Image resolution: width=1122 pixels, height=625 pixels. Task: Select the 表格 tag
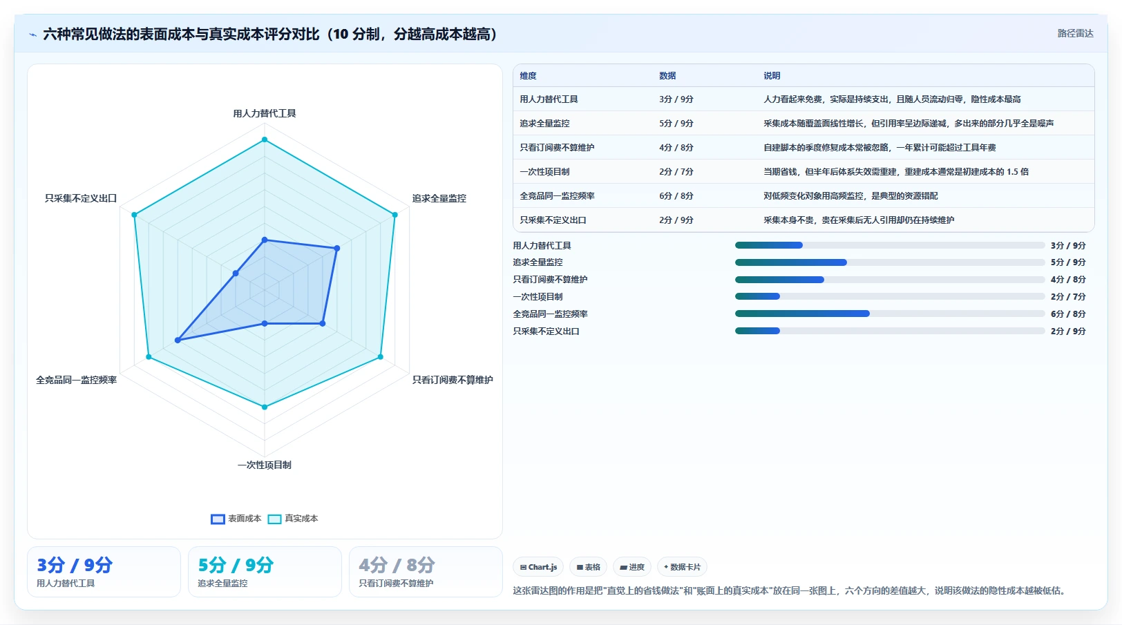click(x=588, y=567)
